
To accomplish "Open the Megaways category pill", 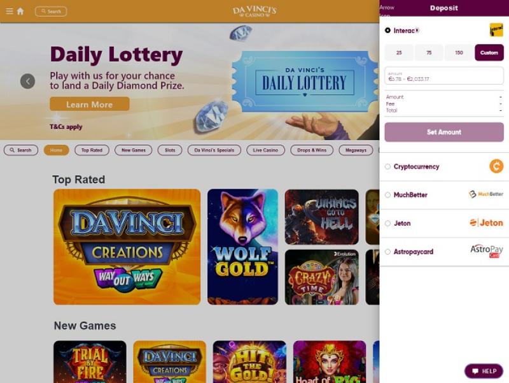I will (356, 150).
